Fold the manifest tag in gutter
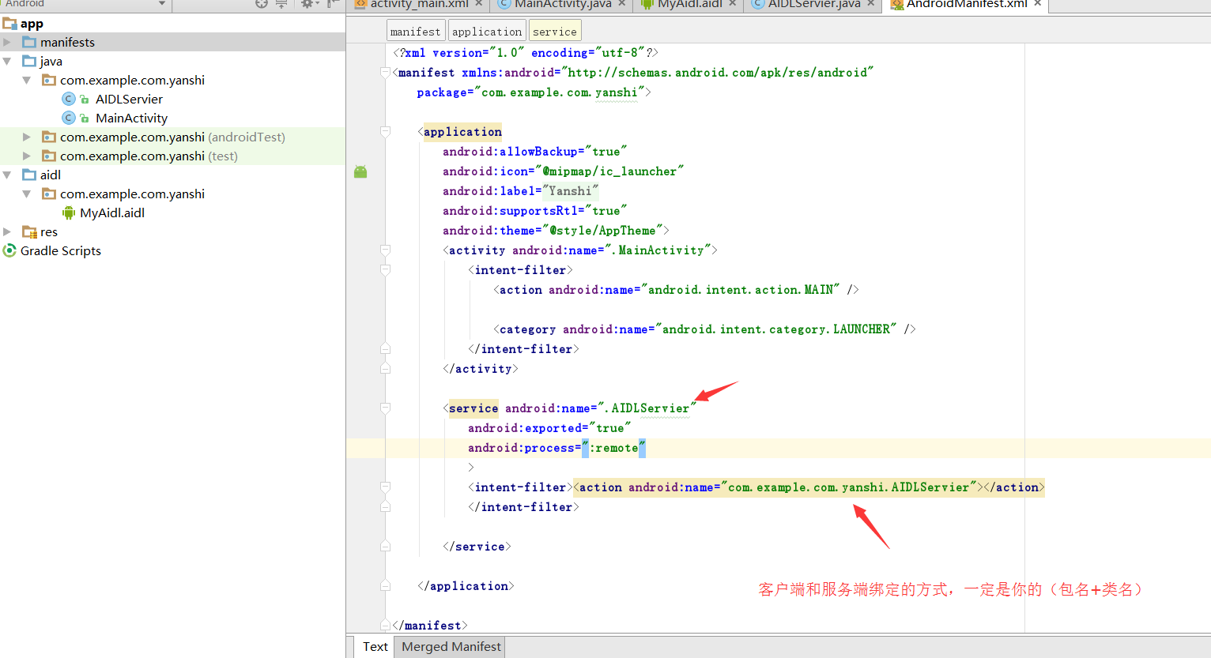This screenshot has height=658, width=1211. 385,72
